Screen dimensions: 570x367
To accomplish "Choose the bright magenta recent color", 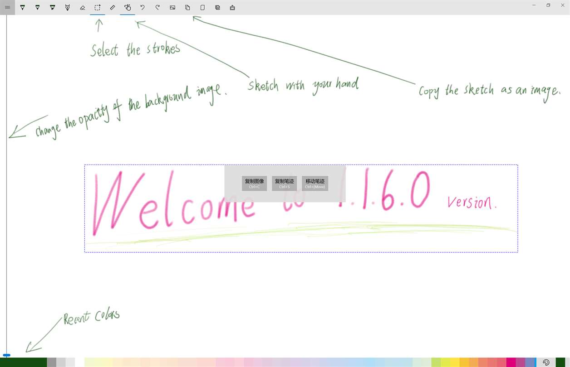I will click(511, 362).
